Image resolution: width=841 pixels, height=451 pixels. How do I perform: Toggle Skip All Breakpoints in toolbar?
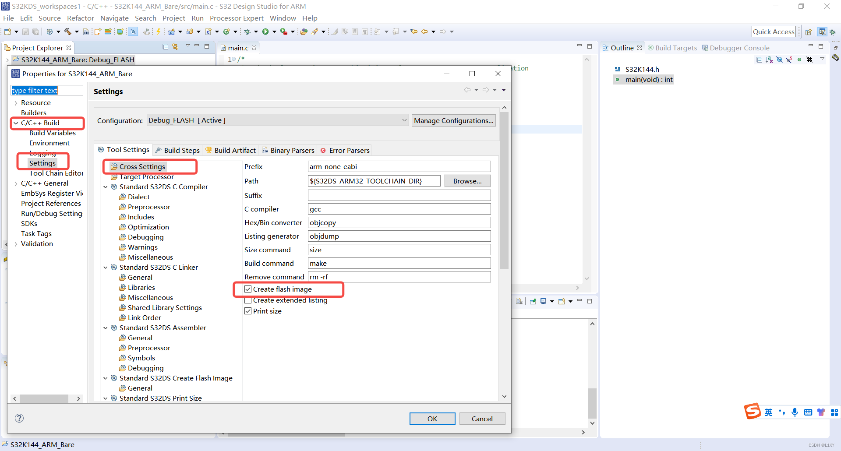point(134,32)
